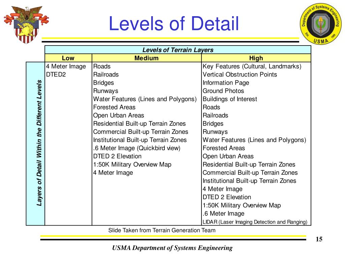
Task: Click 'Residential Built-up Terrain Zones' in High column
Action: pos(249,165)
